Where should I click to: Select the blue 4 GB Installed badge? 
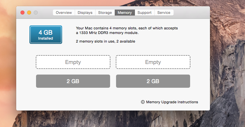46,35
